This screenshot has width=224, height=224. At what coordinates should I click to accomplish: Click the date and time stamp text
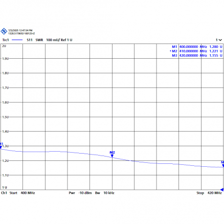pos(21,30)
